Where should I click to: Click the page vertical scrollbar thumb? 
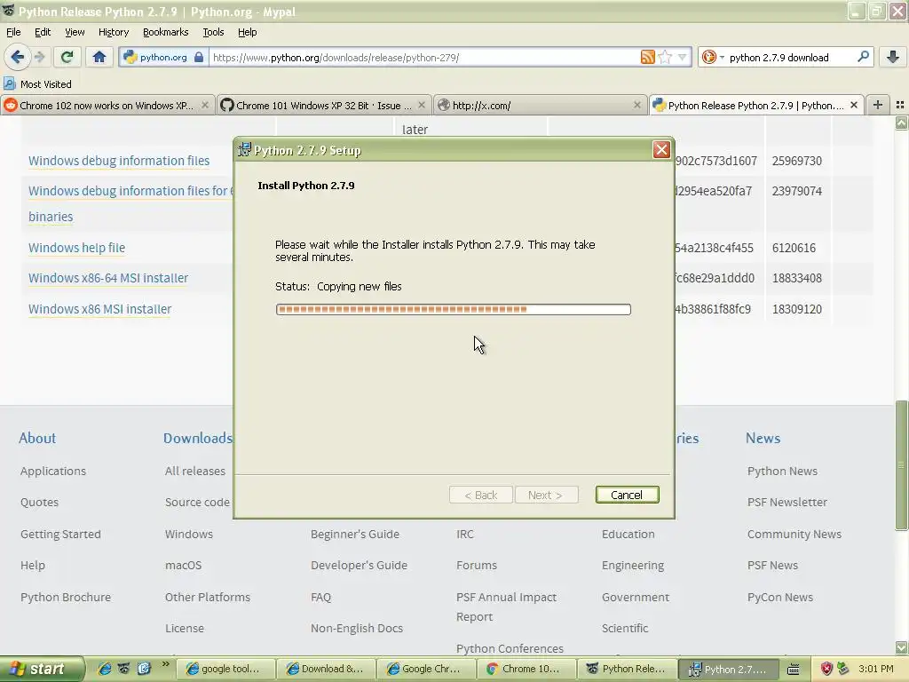point(901,465)
